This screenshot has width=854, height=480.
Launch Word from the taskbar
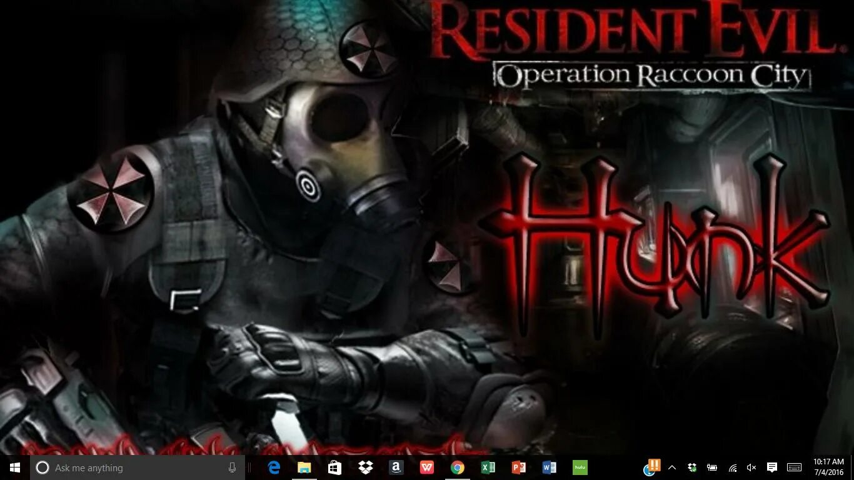pos(550,467)
